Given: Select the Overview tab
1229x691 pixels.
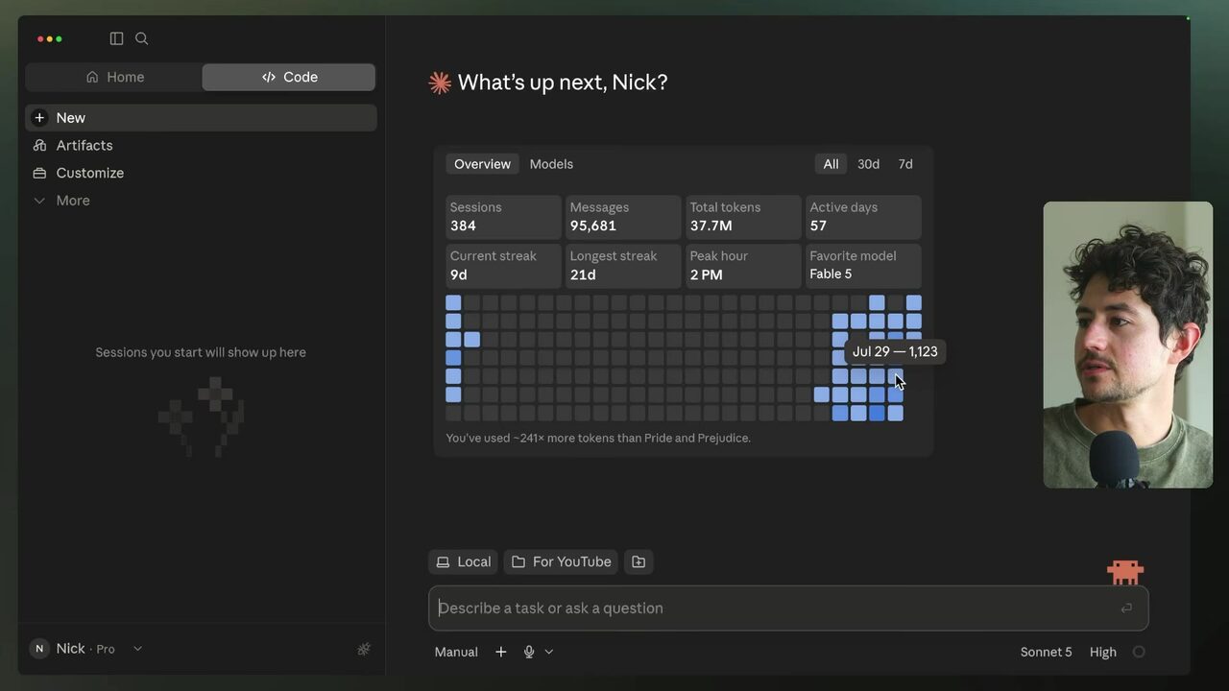Looking at the screenshot, I should [x=482, y=164].
